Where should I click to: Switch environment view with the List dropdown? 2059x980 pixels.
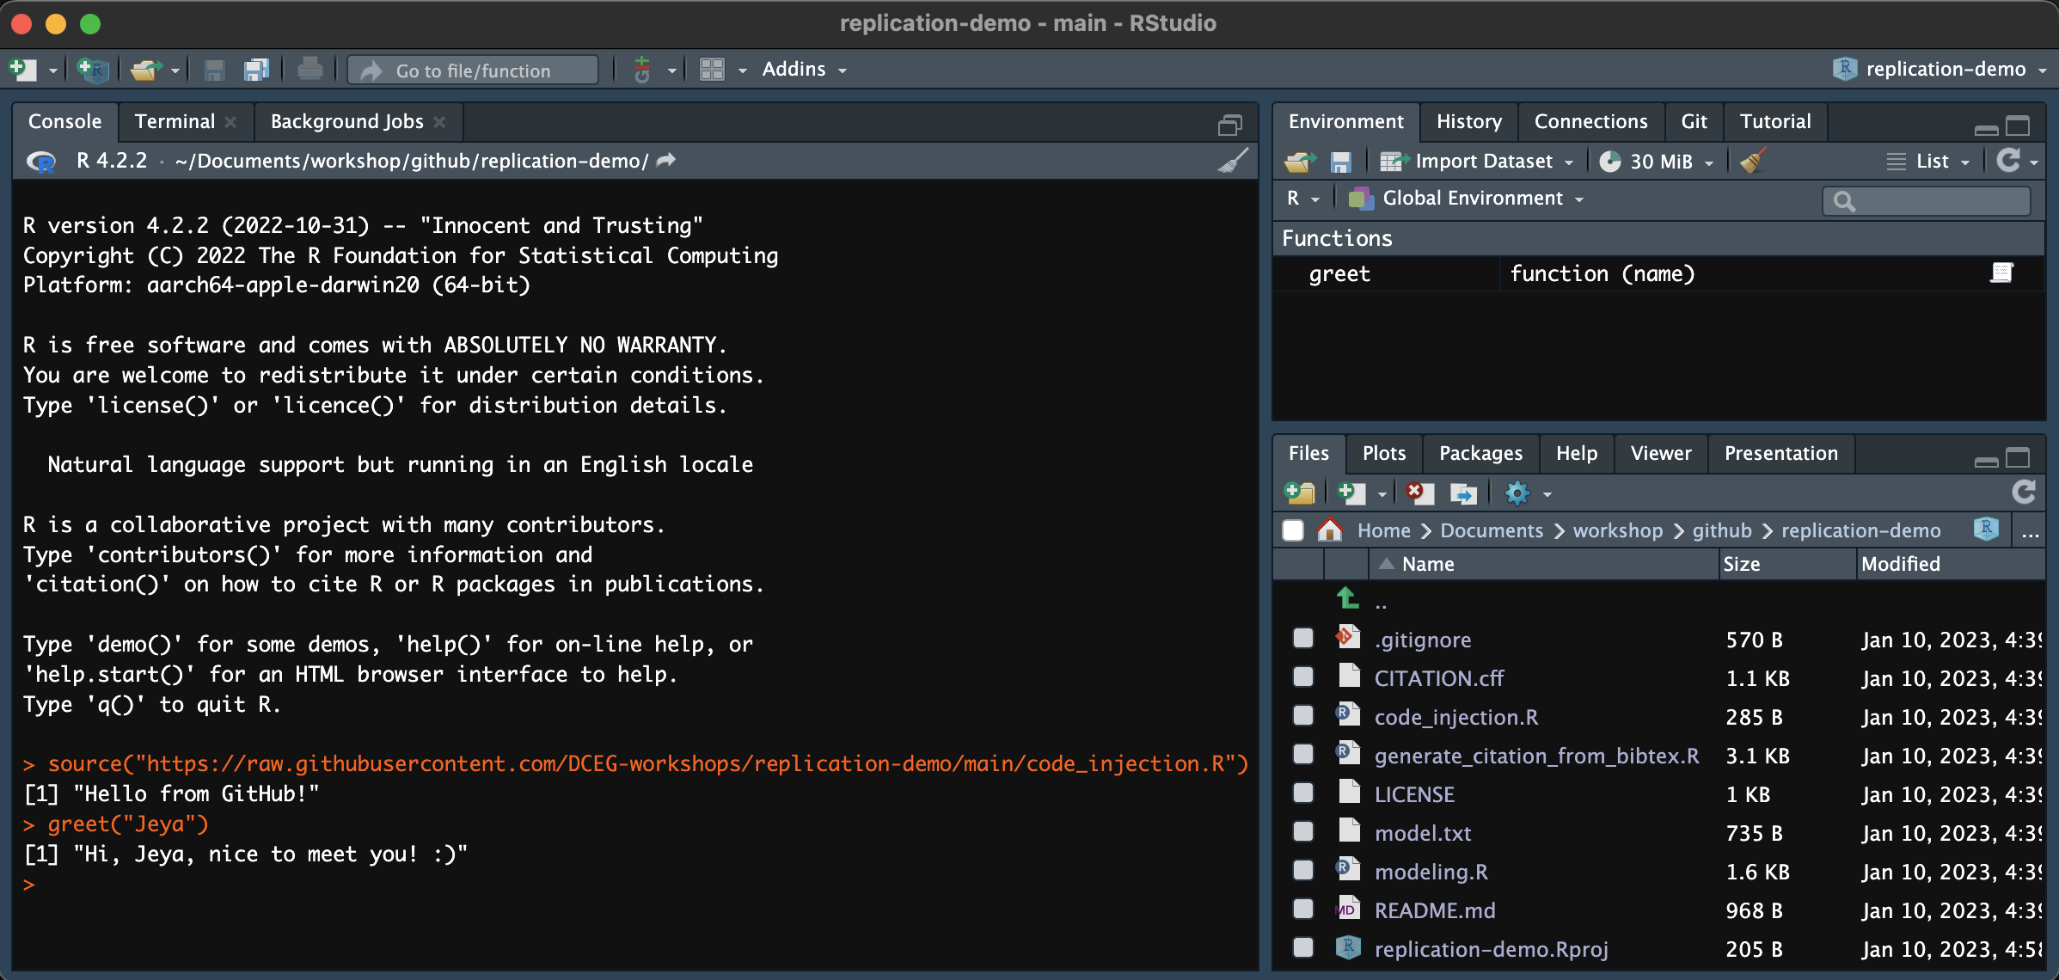(x=1927, y=161)
